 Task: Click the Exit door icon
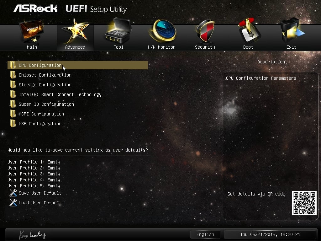(292, 30)
